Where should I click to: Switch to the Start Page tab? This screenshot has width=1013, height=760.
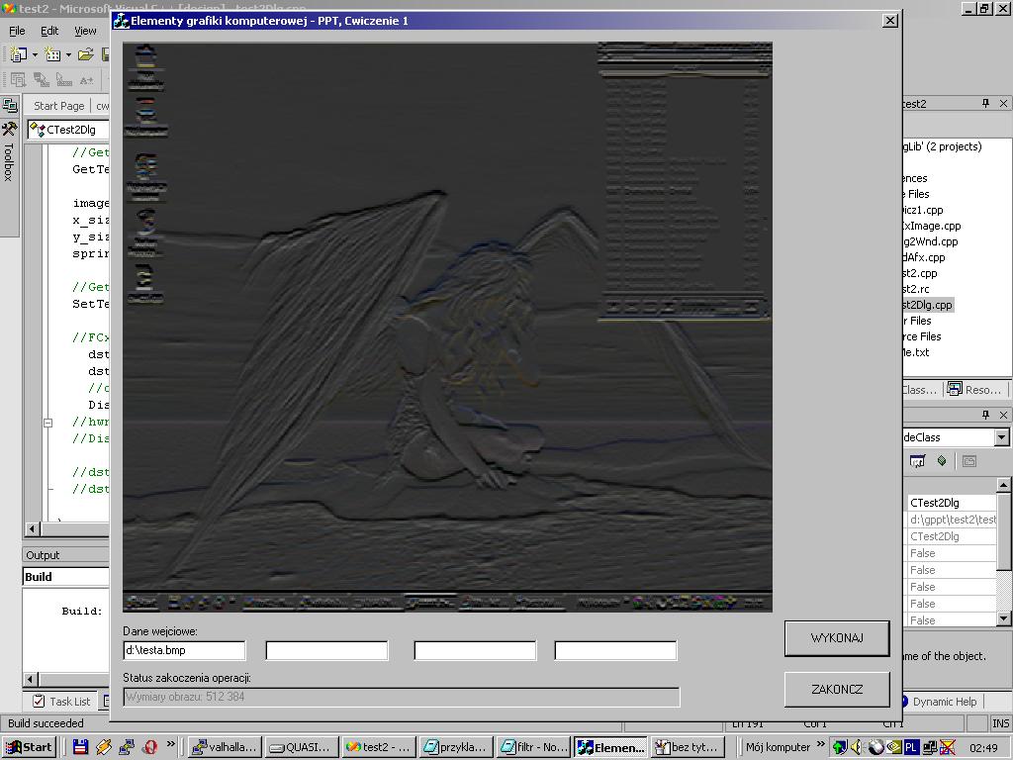[x=58, y=106]
